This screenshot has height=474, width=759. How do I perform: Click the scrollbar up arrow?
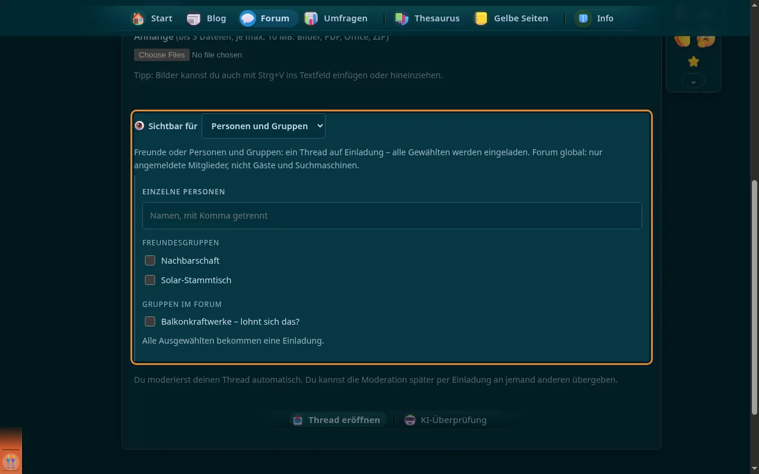[x=754, y=4]
